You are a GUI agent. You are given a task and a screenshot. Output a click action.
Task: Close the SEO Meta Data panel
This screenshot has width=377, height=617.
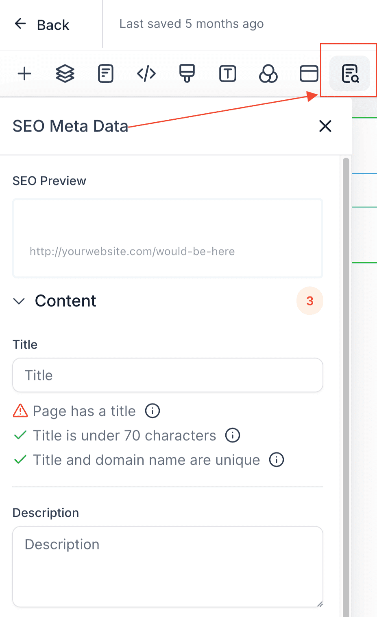[x=325, y=126]
